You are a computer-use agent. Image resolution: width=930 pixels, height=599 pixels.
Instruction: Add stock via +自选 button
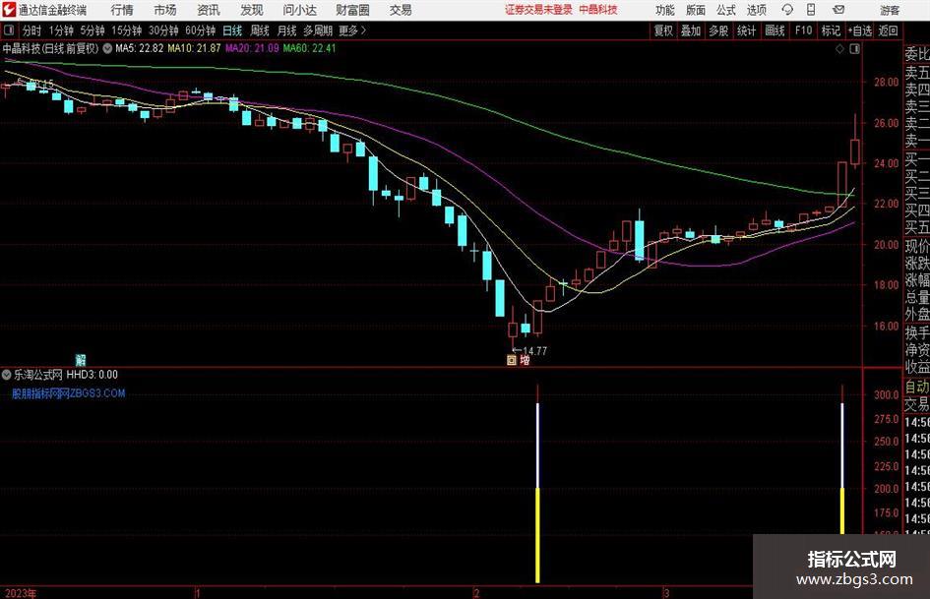tap(860, 30)
